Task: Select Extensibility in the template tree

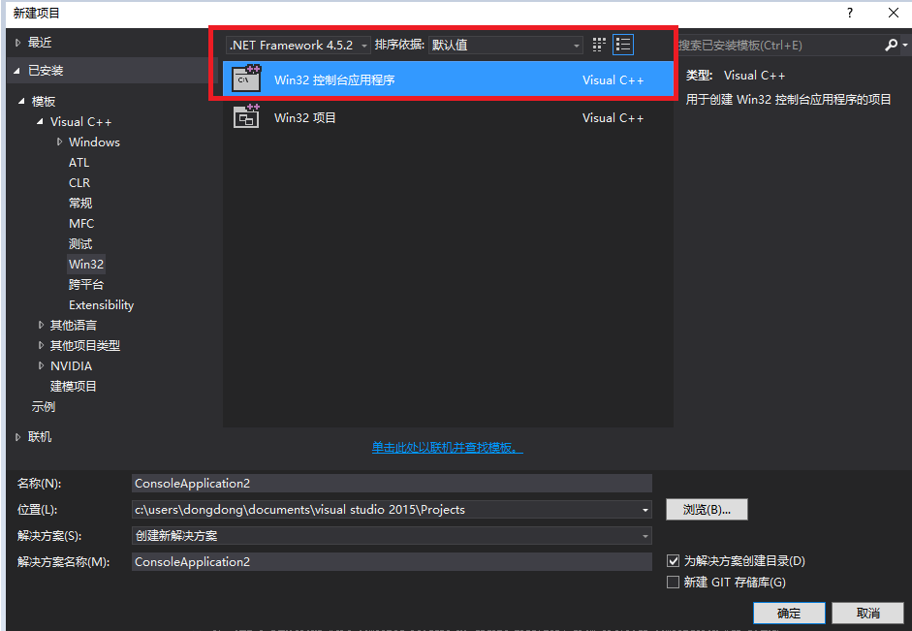Action: [x=101, y=304]
